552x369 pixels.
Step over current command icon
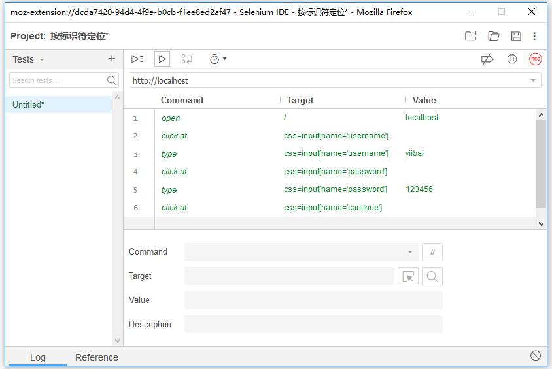point(186,59)
